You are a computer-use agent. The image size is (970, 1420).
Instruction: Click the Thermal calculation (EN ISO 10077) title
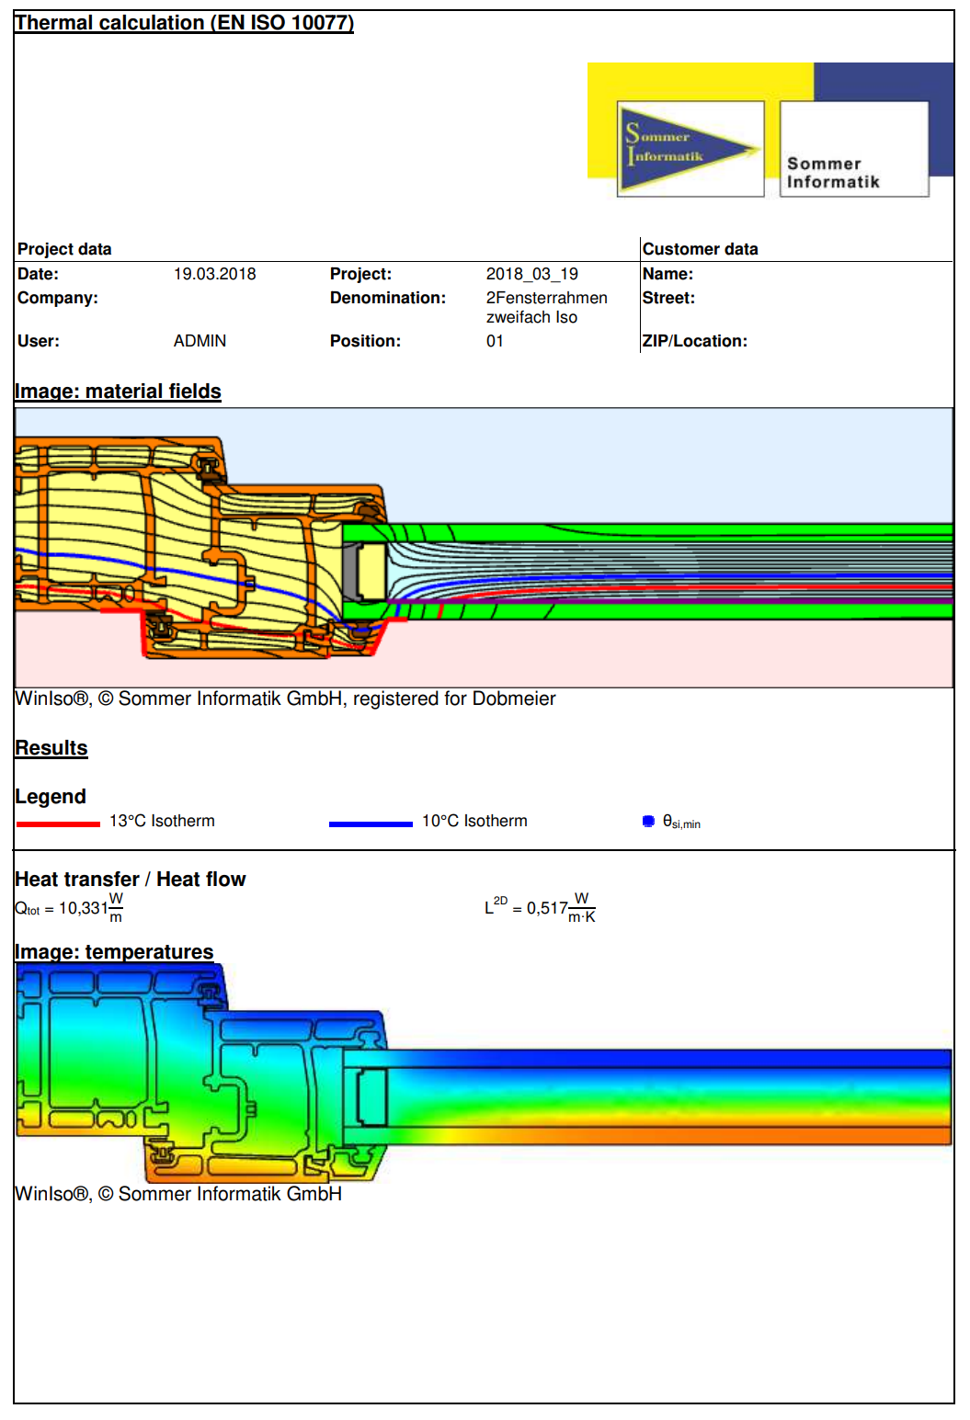tap(184, 23)
